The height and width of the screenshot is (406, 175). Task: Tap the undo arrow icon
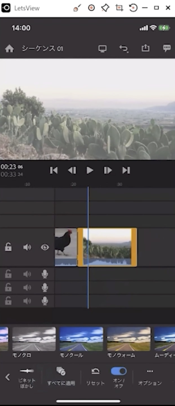[x=124, y=49]
